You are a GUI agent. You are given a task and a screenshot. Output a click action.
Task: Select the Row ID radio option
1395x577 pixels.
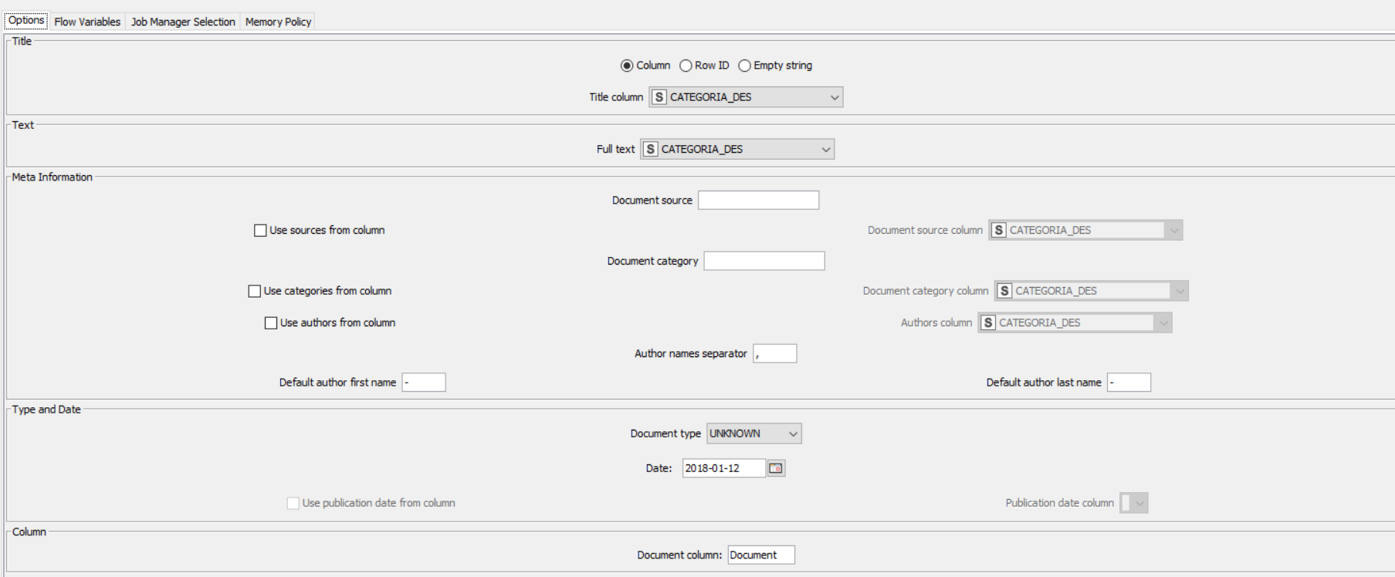(686, 66)
